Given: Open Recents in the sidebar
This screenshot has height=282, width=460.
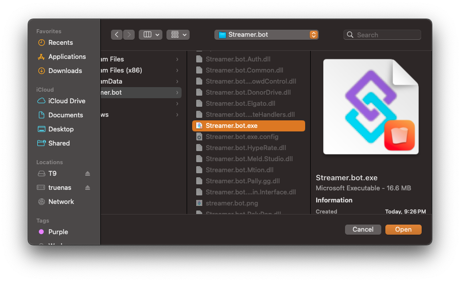Looking at the screenshot, I should pyautogui.click(x=60, y=43).
